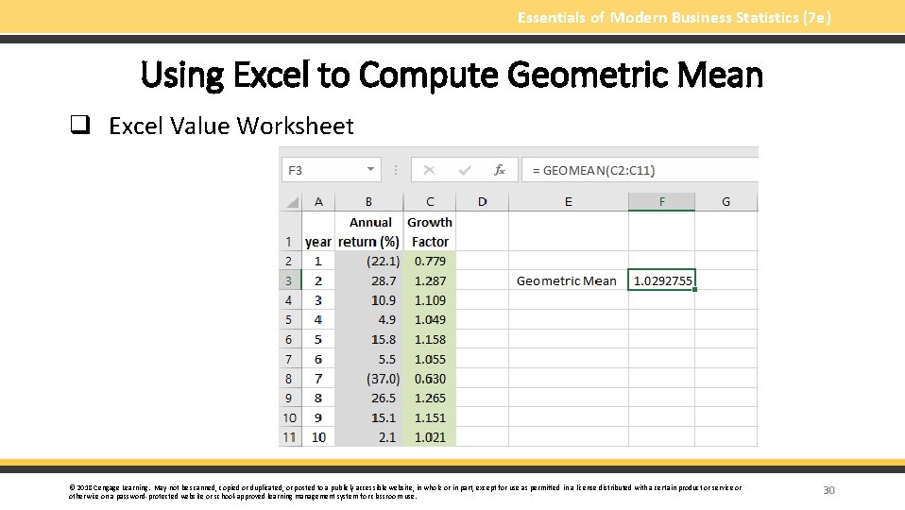Click cell with value 26.5
The height and width of the screenshot is (510, 905).
pyautogui.click(x=368, y=398)
